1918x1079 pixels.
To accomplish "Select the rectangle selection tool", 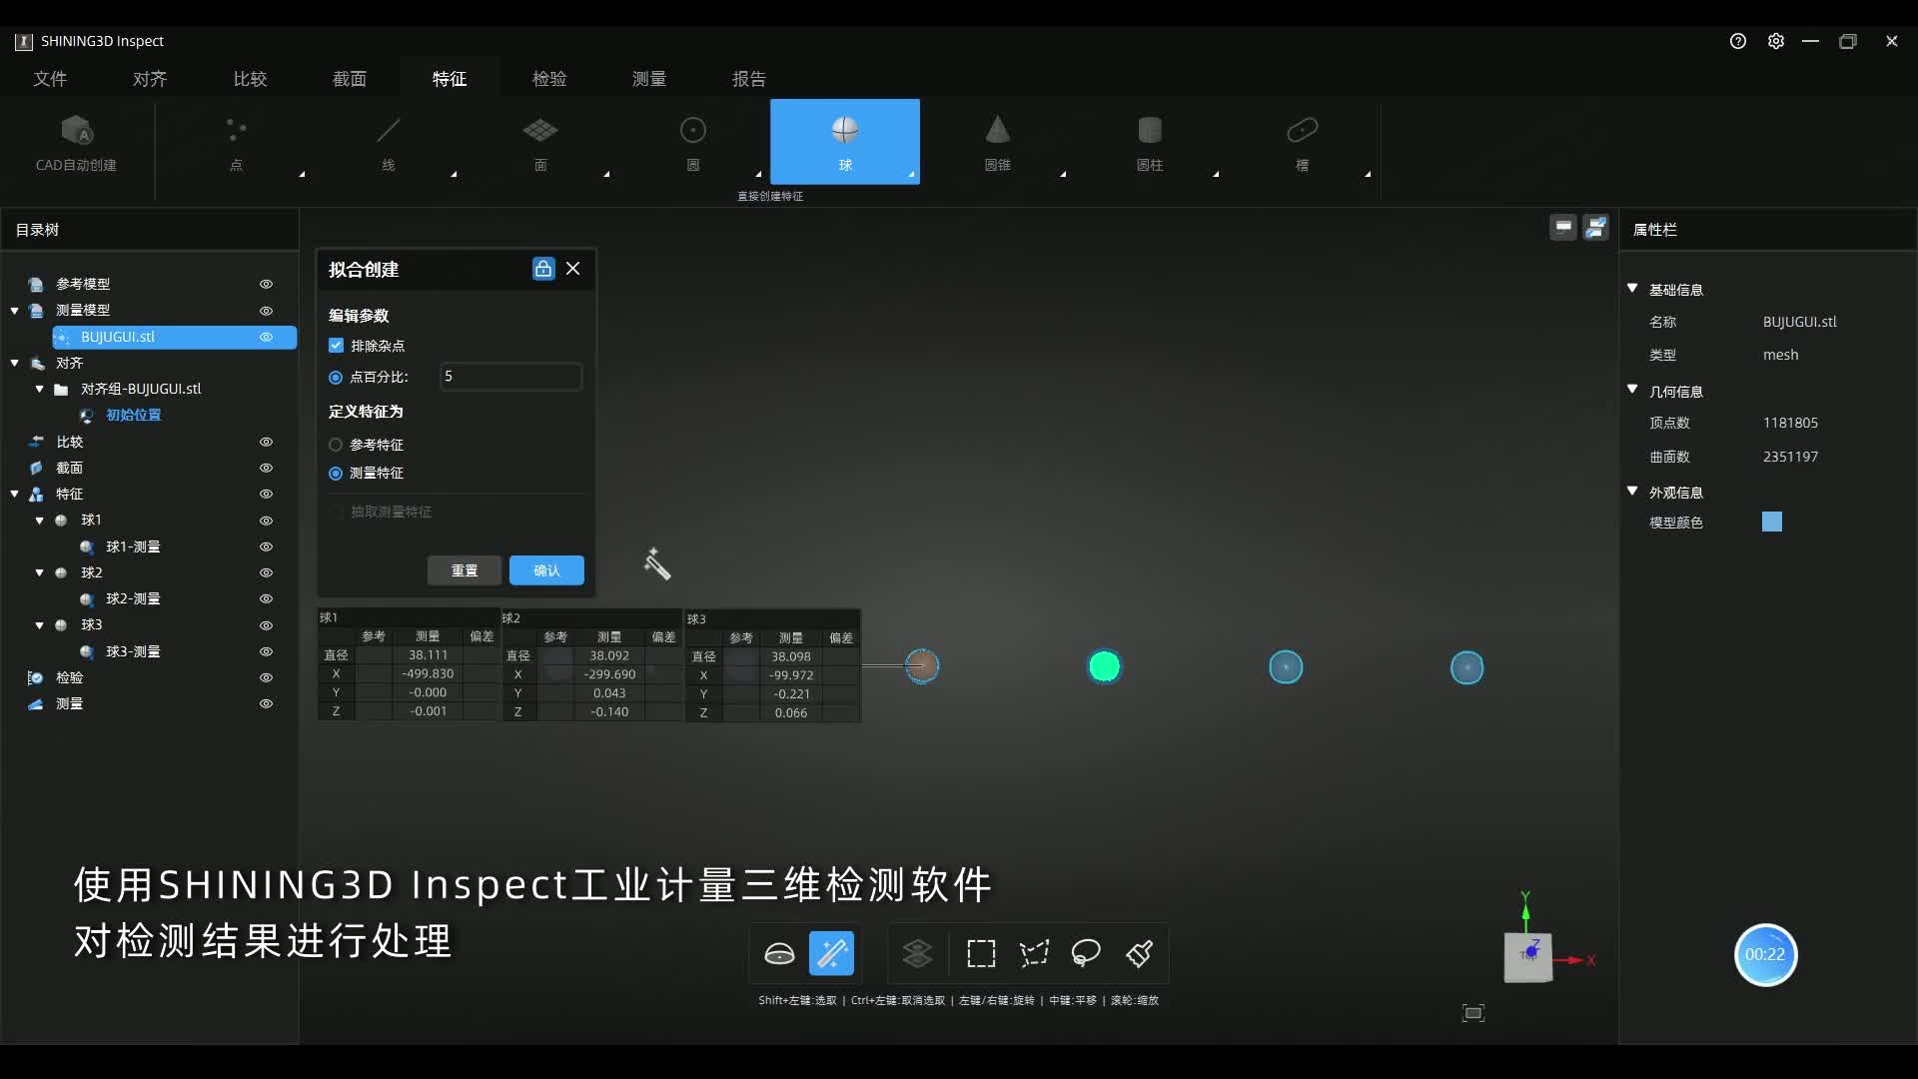I will [x=981, y=954].
